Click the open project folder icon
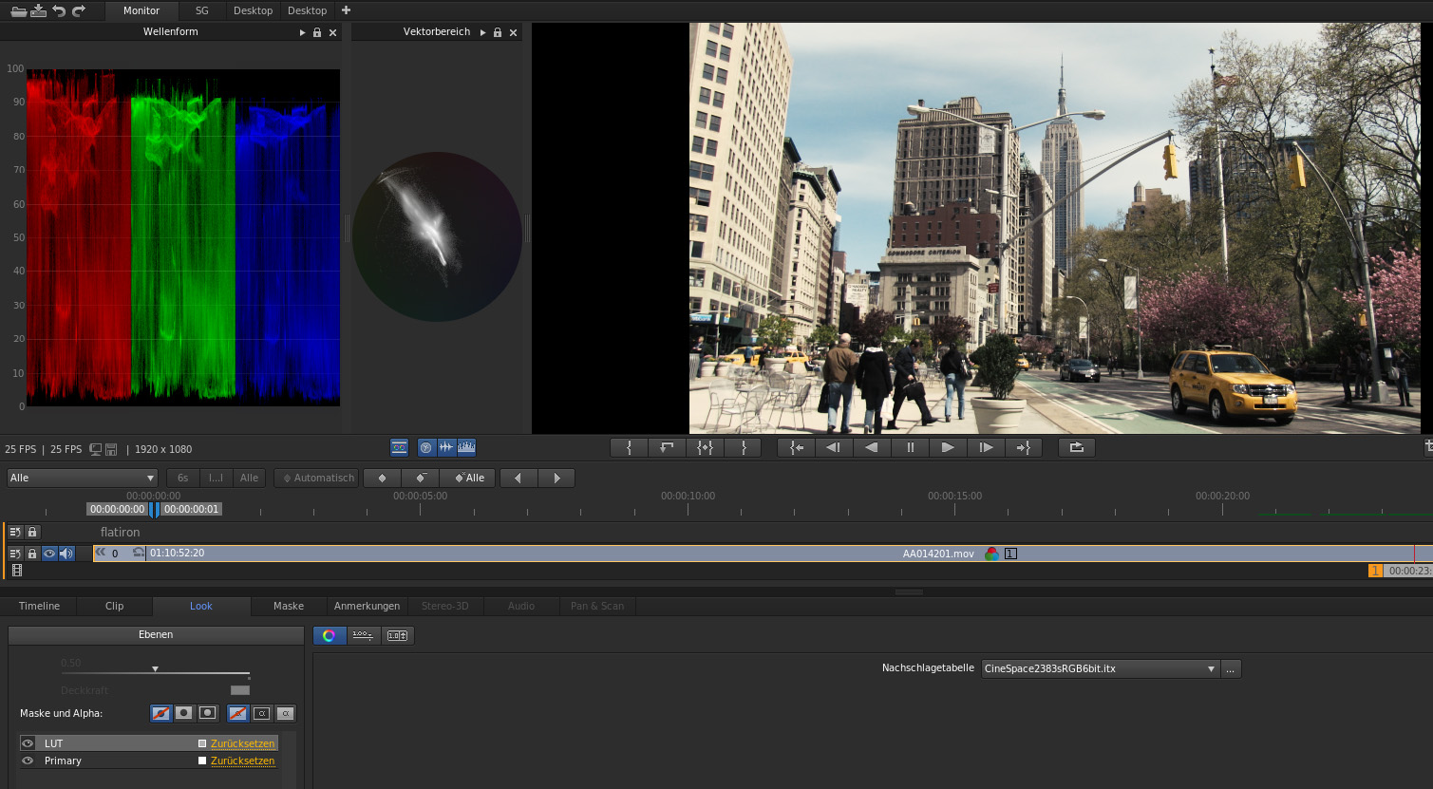 click(18, 10)
